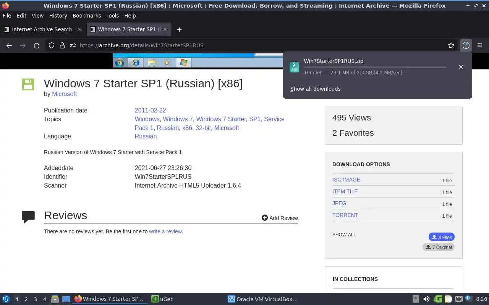Open the Help menu

130,16
